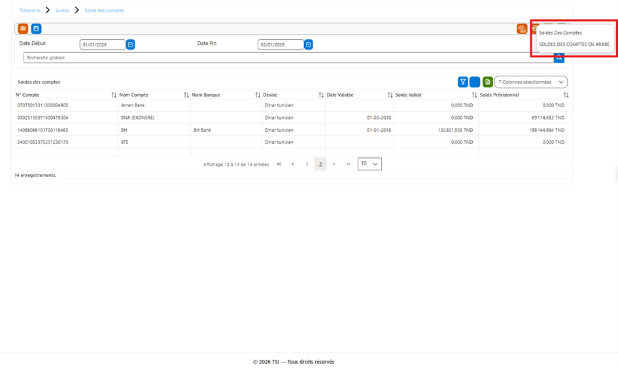This screenshot has width=618, height=369.
Task: Go to page 1 of results
Action: [x=307, y=164]
